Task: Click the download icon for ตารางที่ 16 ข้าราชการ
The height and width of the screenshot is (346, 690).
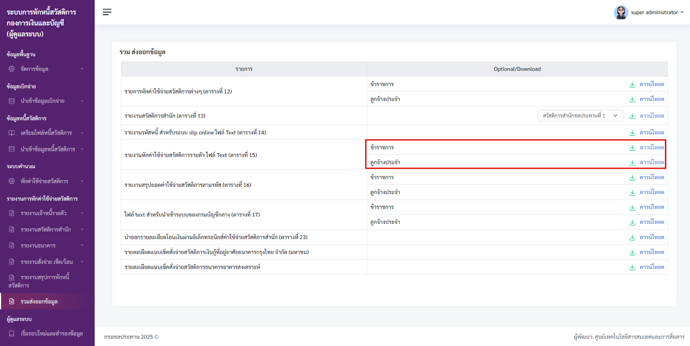Action: (x=632, y=177)
